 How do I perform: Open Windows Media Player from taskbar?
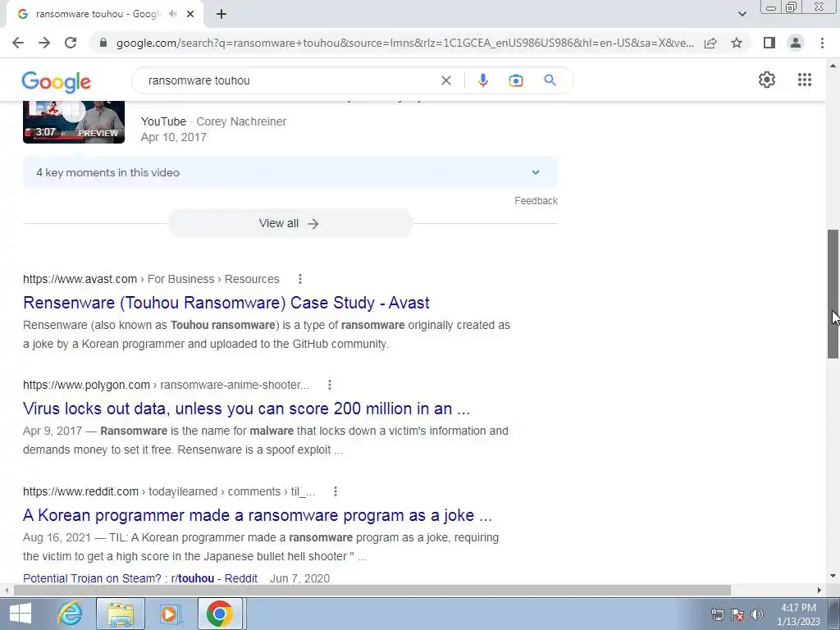[x=170, y=614]
